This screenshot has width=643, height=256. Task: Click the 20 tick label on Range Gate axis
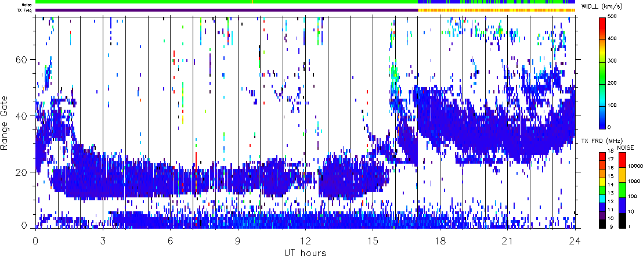24,172
